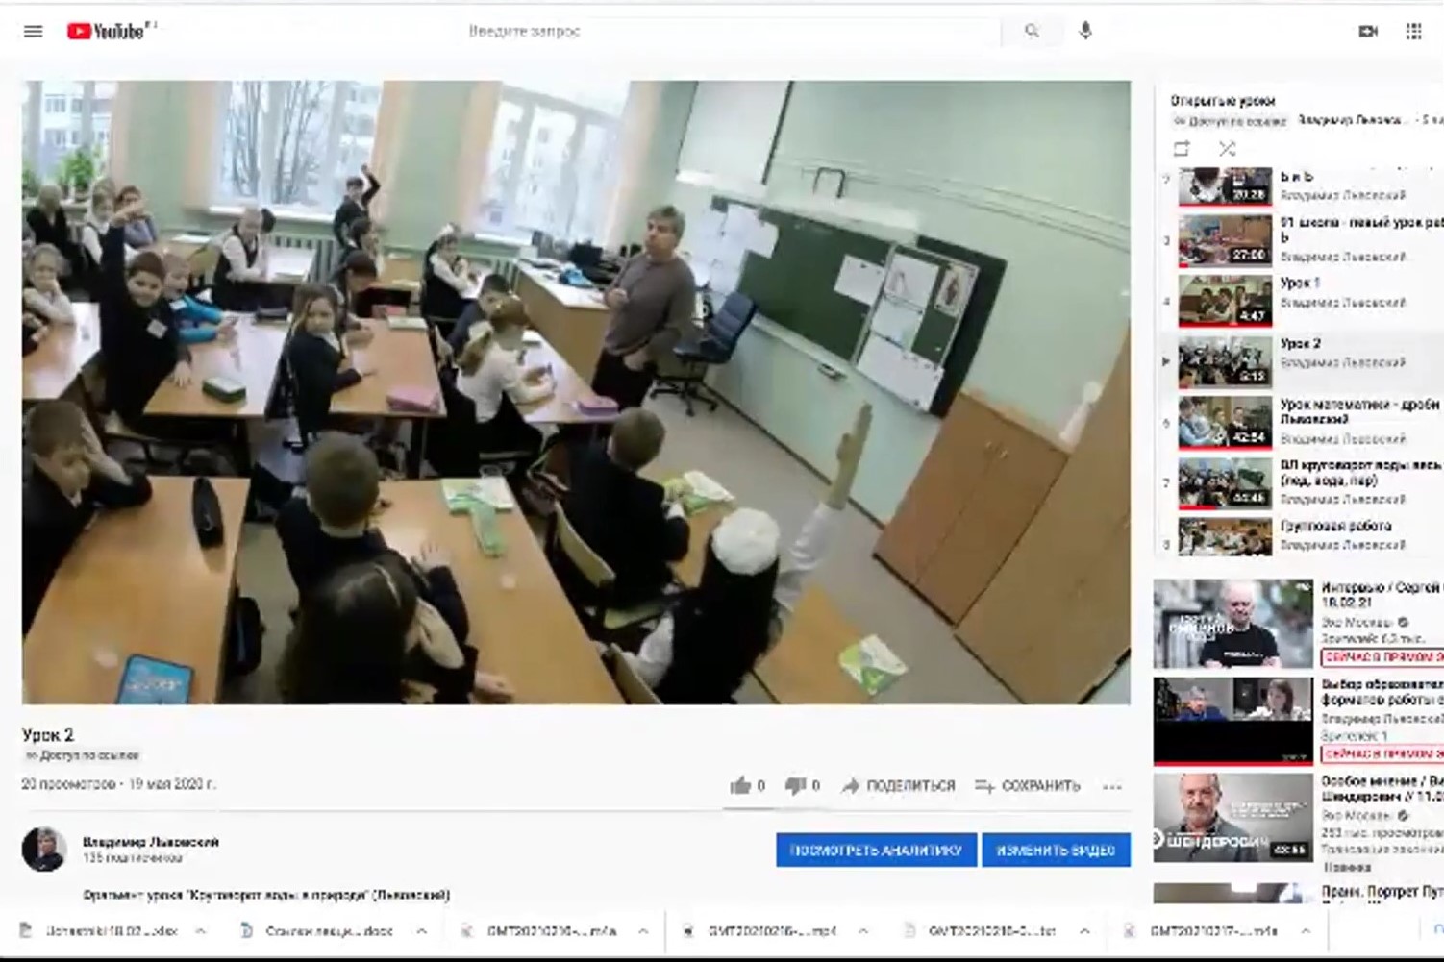1444x962 pixels.
Task: Click the ИЗМЕНИТЬ ВИДЕО button
Action: coord(1054,850)
